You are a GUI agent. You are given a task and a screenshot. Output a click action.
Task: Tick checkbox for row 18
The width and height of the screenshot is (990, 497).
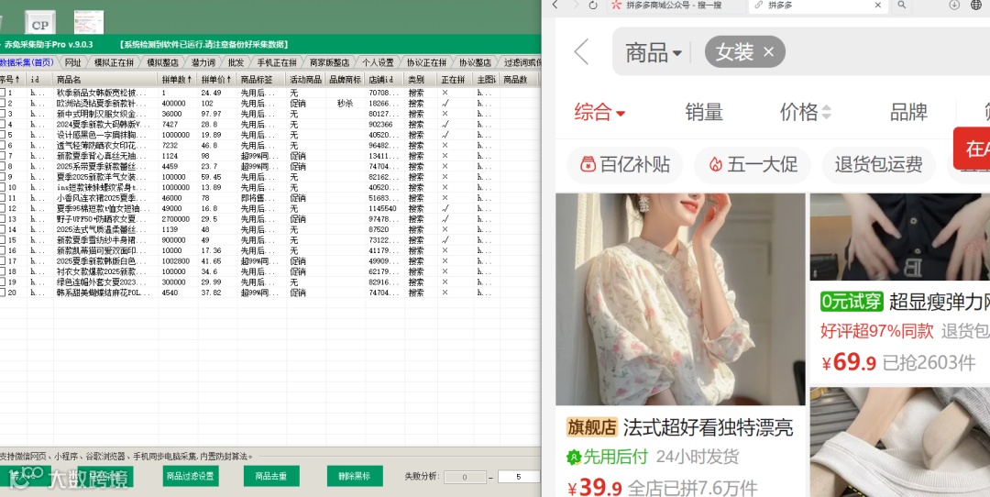(x=2, y=271)
